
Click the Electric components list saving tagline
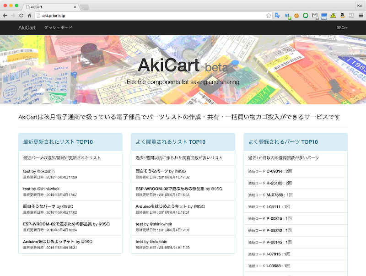tap(183, 82)
